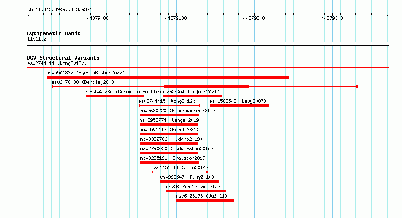Viewport: 402px width, 218px height.
Task: Click the left arrowhead of the ruler
Action: point(28,14)
